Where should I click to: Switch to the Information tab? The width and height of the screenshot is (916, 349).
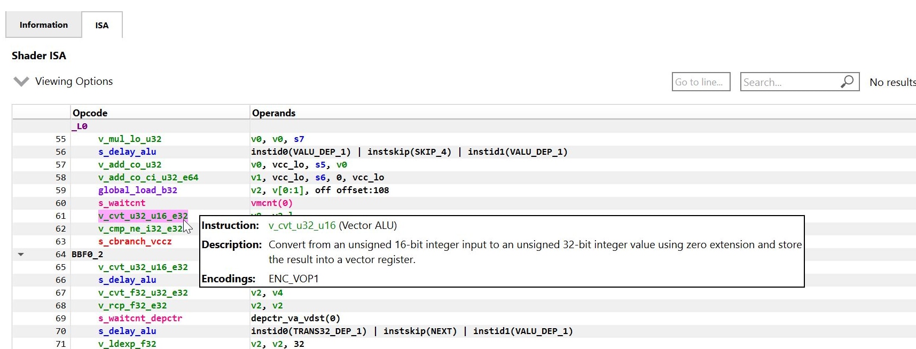pyautogui.click(x=44, y=25)
